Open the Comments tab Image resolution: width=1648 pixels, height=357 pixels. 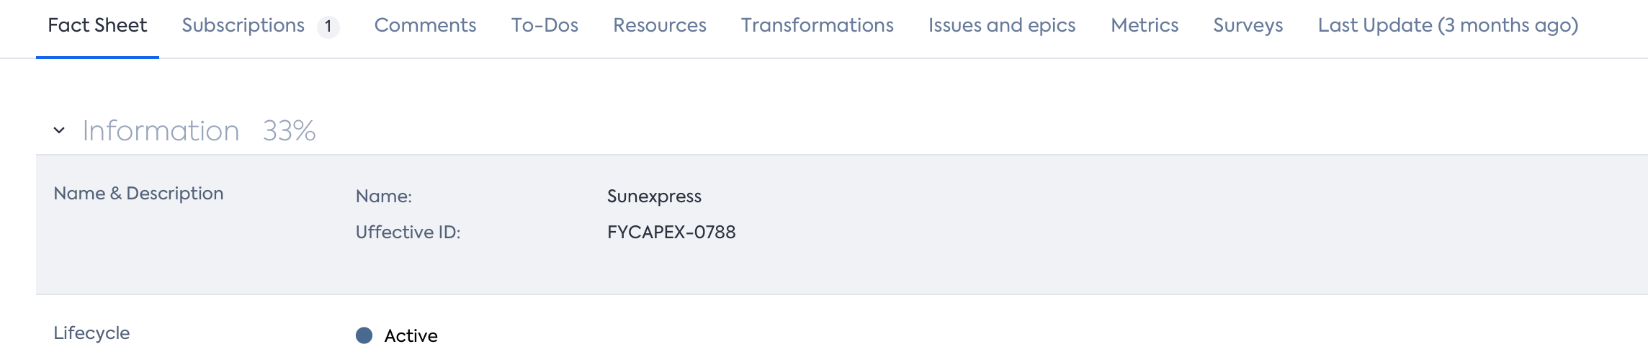(425, 25)
